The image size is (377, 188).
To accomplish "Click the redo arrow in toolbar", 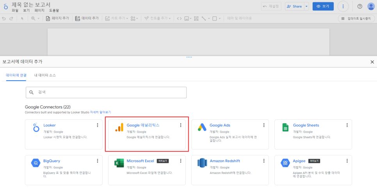I will click(11, 18).
